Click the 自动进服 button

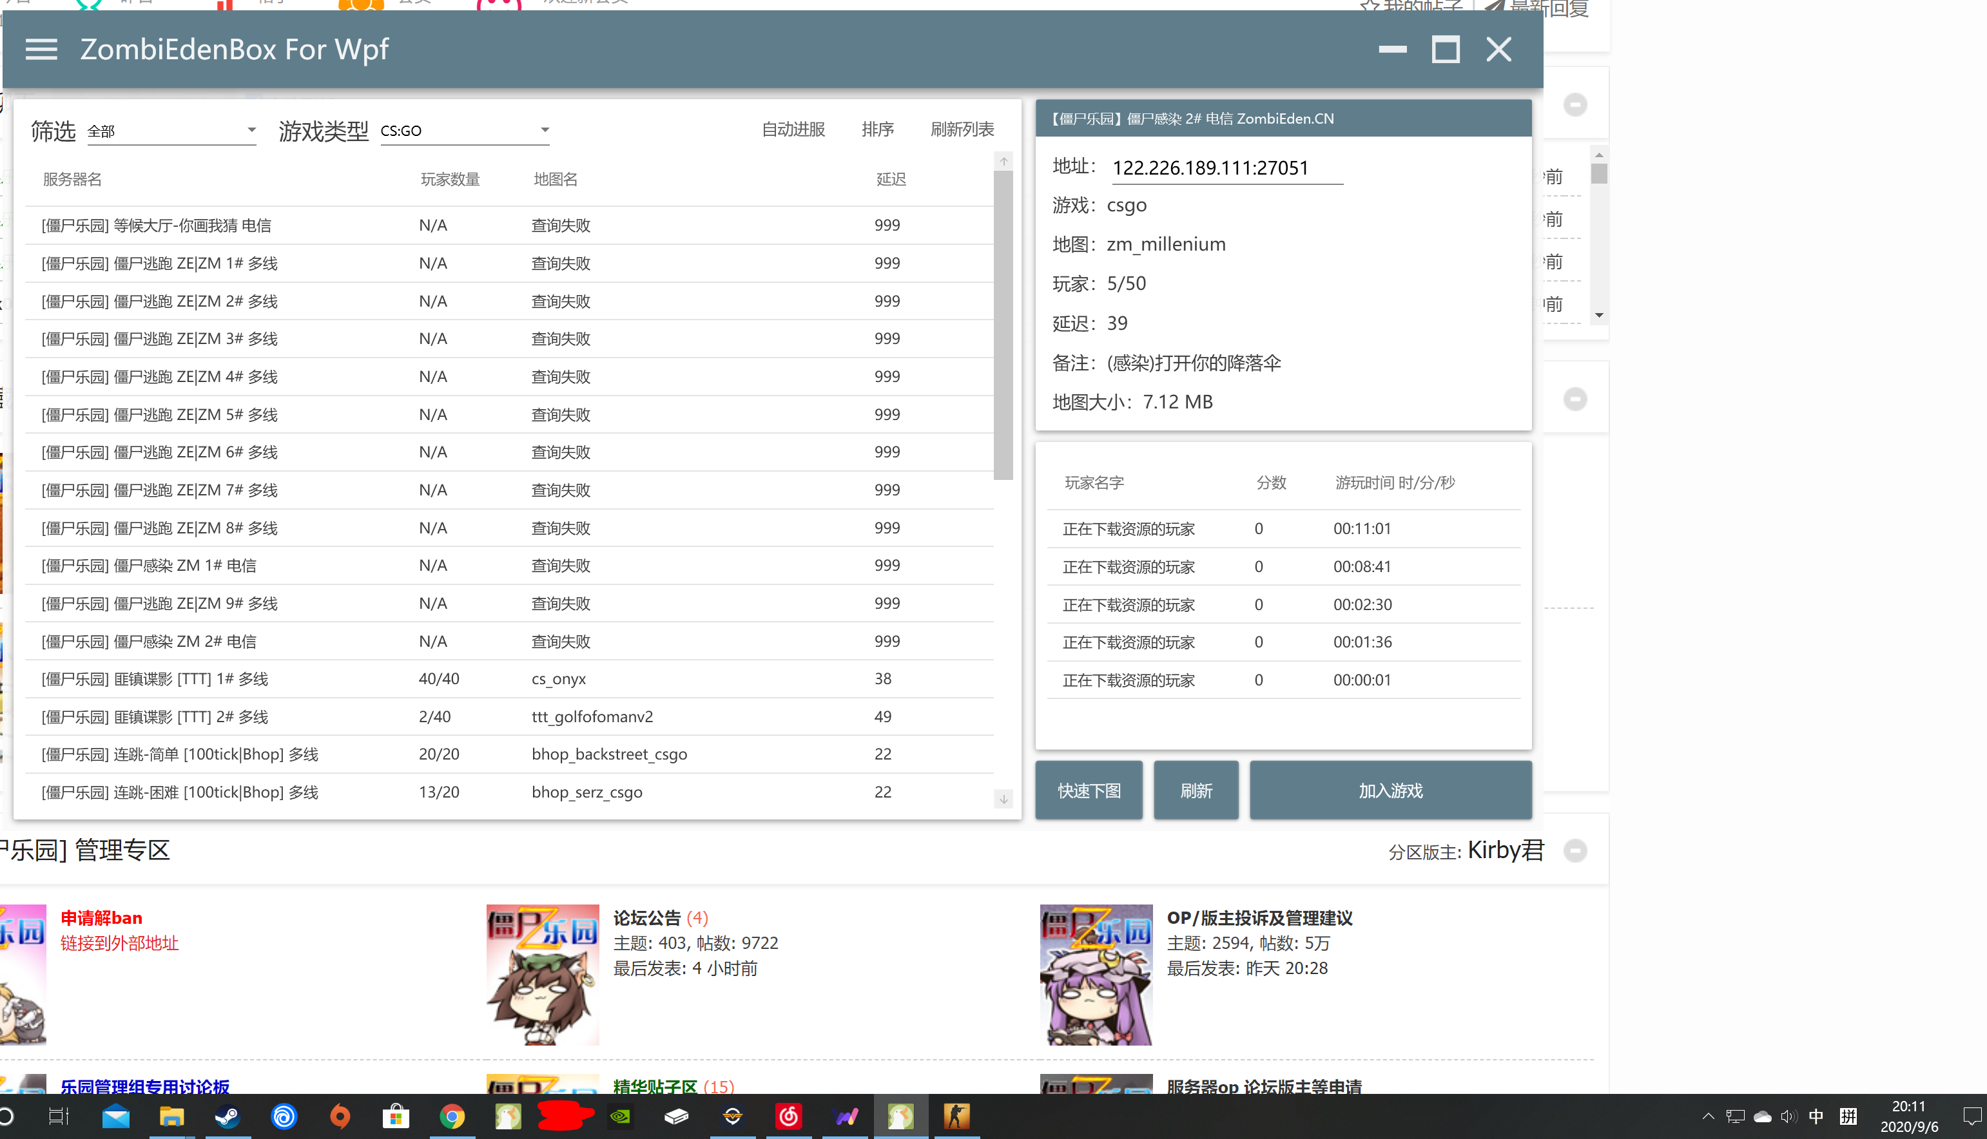pyautogui.click(x=793, y=130)
